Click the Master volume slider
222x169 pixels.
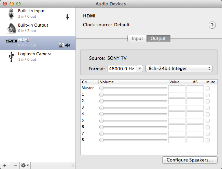133,88
